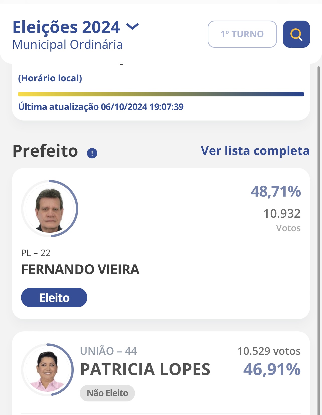Image resolution: width=322 pixels, height=415 pixels.
Task: Select the PATRICIA LOPES candidate name
Action: pos(145,369)
